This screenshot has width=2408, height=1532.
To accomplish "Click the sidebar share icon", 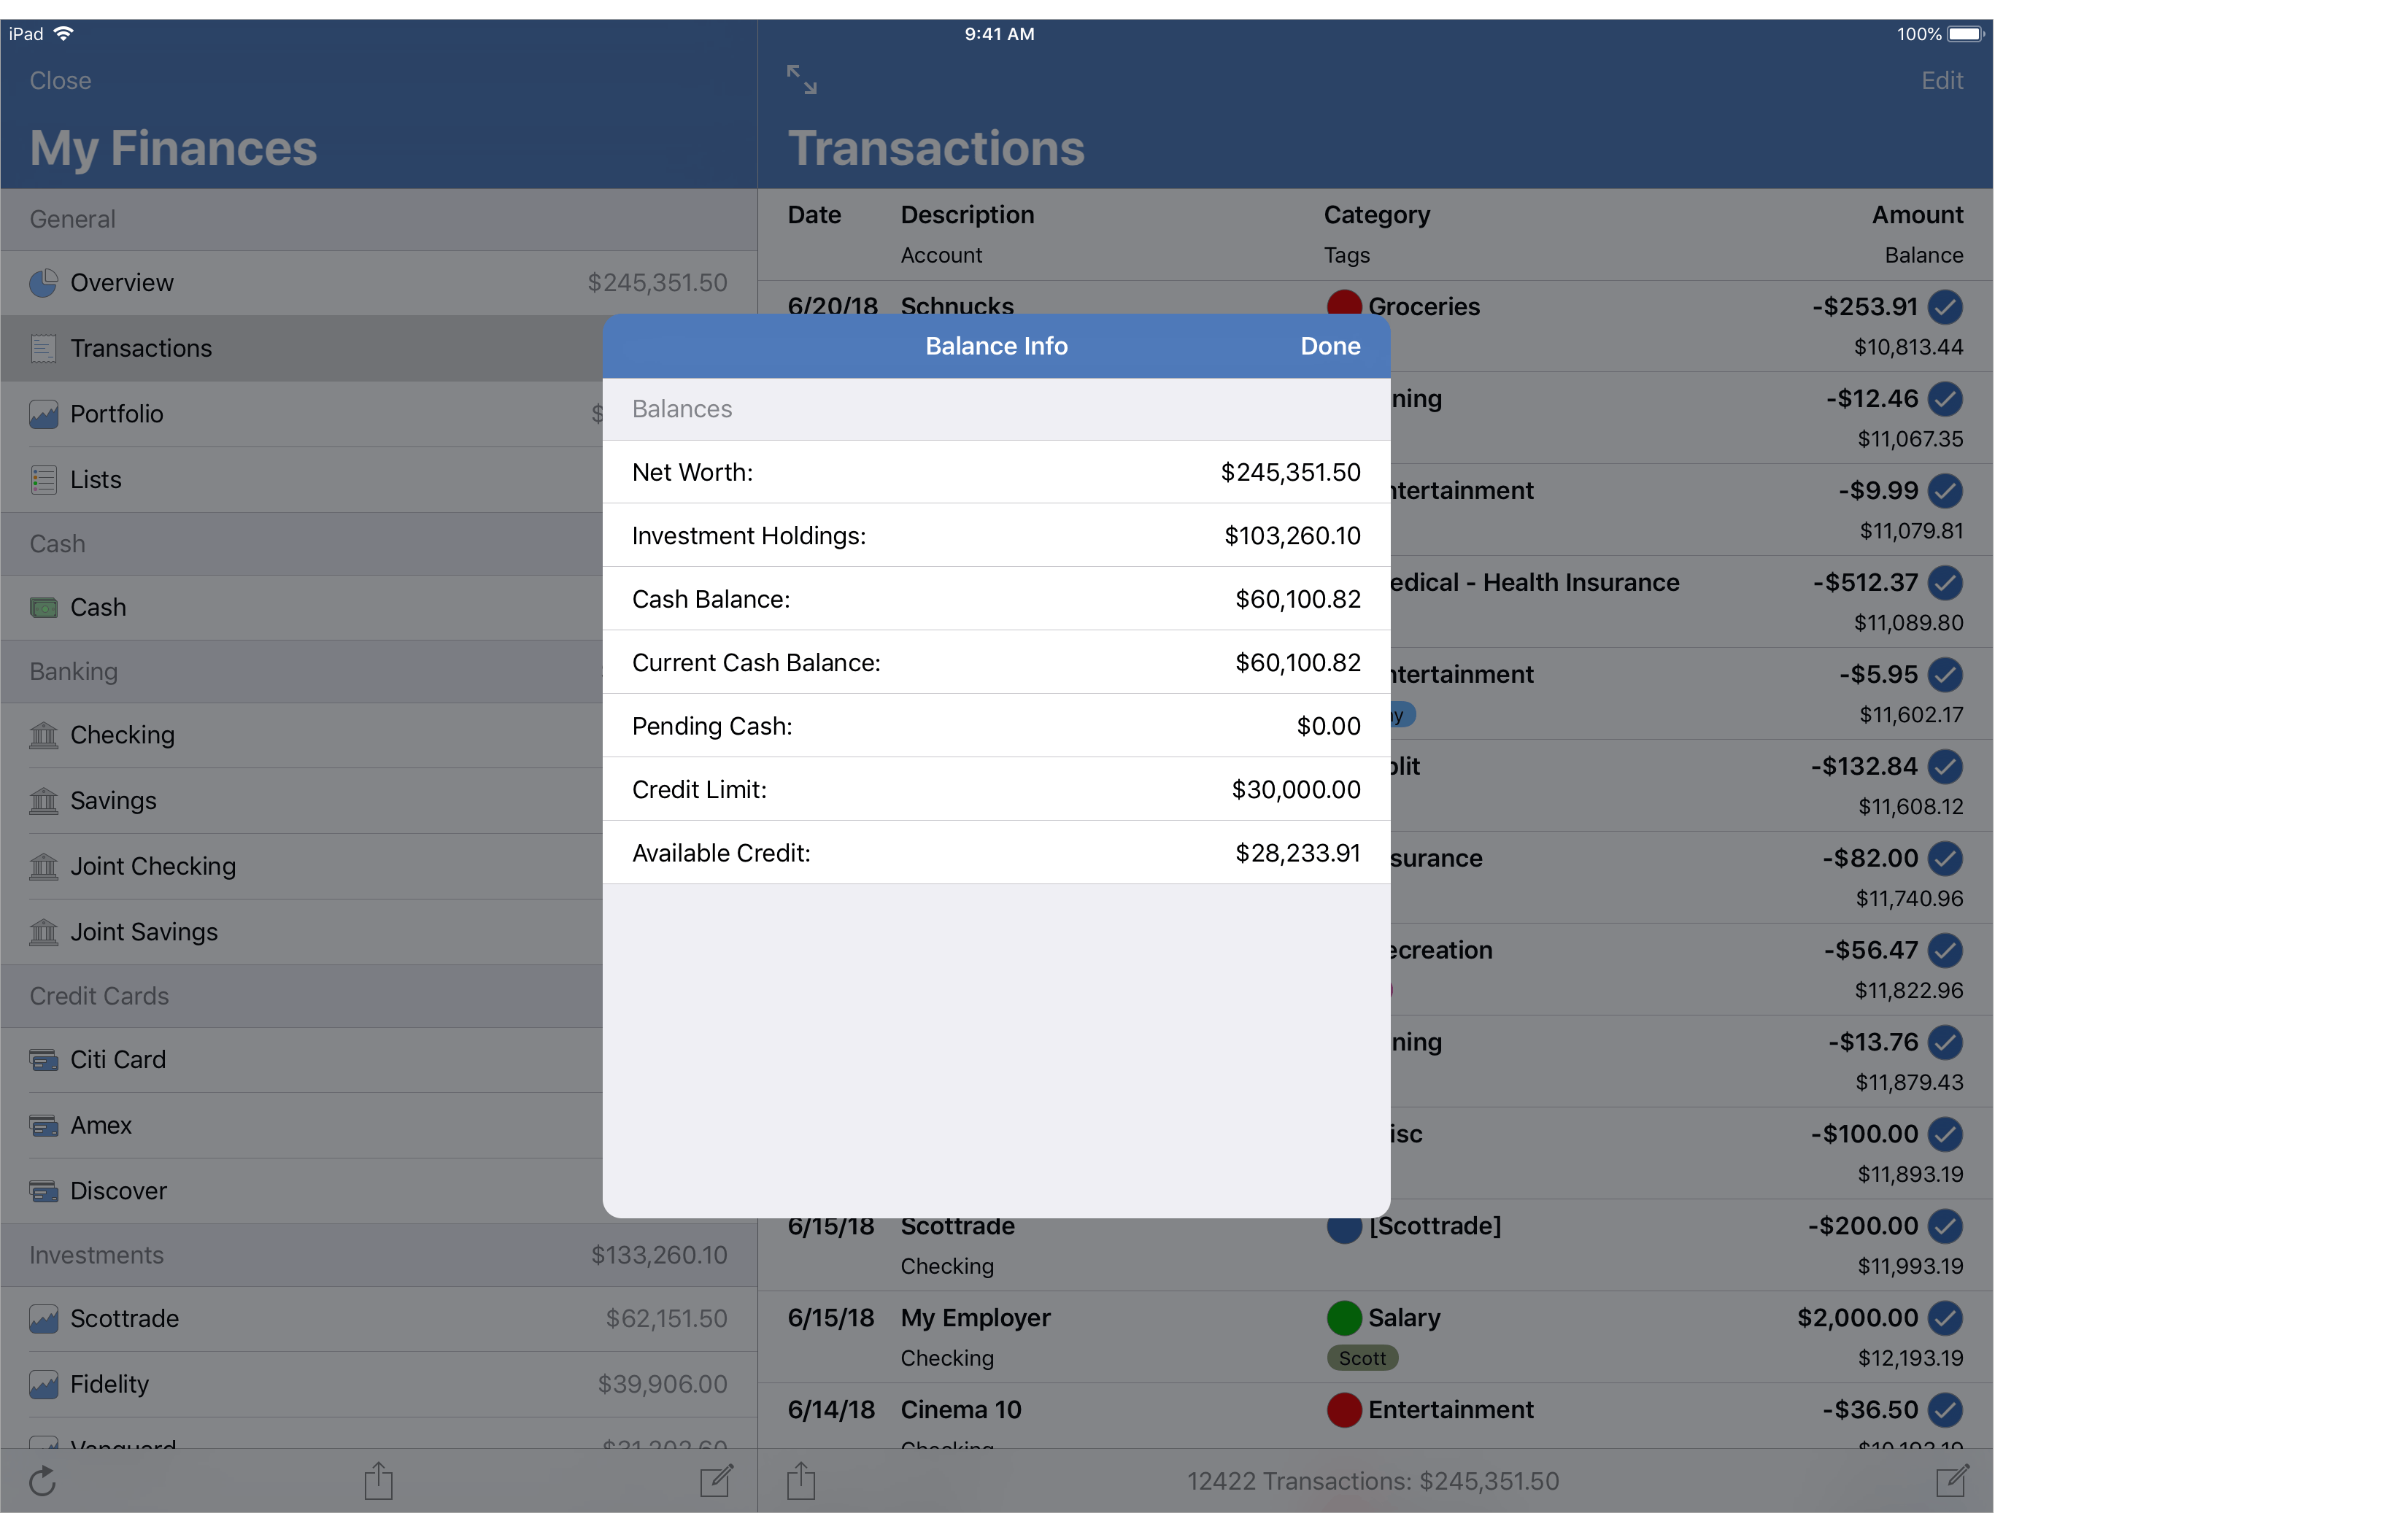I will tap(378, 1480).
